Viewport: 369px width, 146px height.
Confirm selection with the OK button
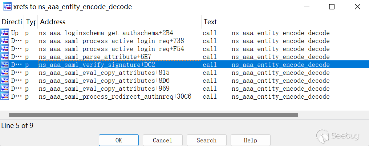tap(119, 140)
